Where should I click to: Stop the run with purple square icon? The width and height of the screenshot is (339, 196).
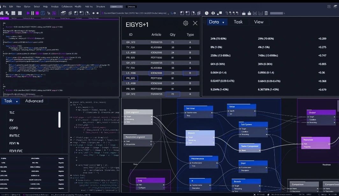click(37, 13)
